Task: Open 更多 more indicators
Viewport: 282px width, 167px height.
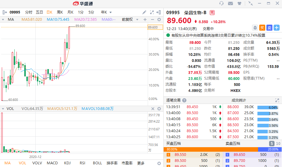Action: 141,163
